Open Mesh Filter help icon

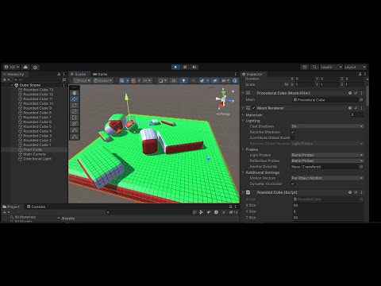[350, 93]
